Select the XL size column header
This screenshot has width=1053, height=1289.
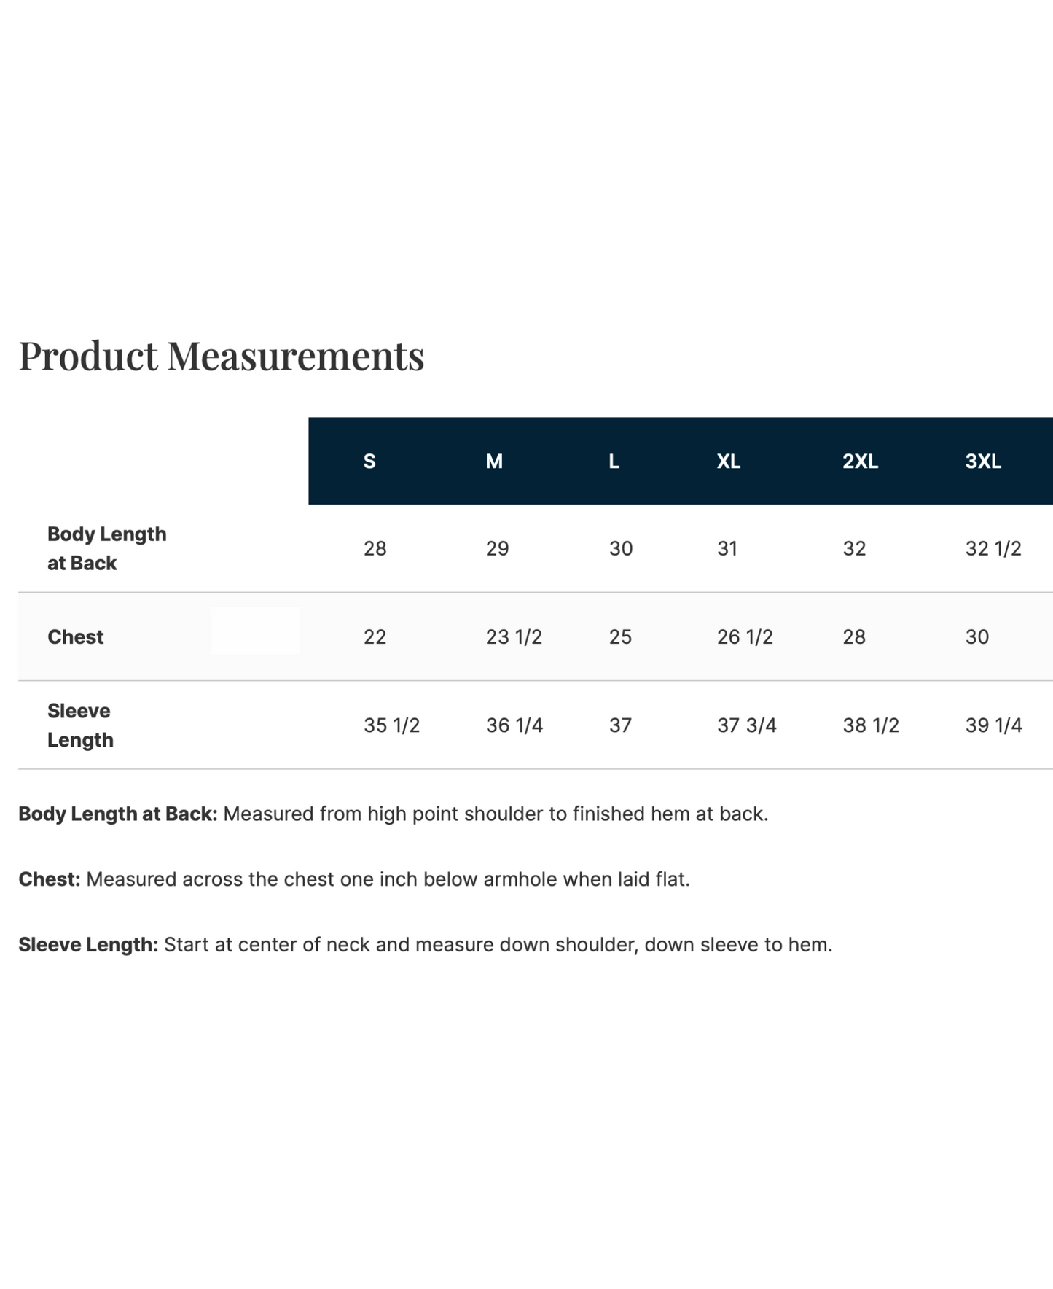tap(729, 462)
